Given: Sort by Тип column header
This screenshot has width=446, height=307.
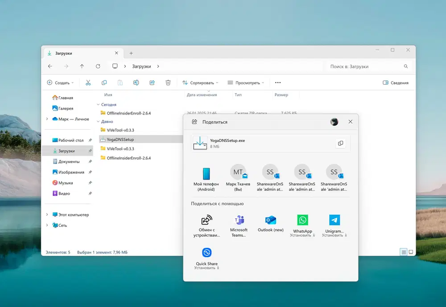Looking at the screenshot, I should (x=238, y=94).
